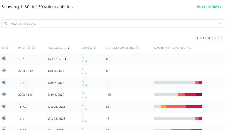Click severity ratio bar for patch 17.1.1

(178, 83)
